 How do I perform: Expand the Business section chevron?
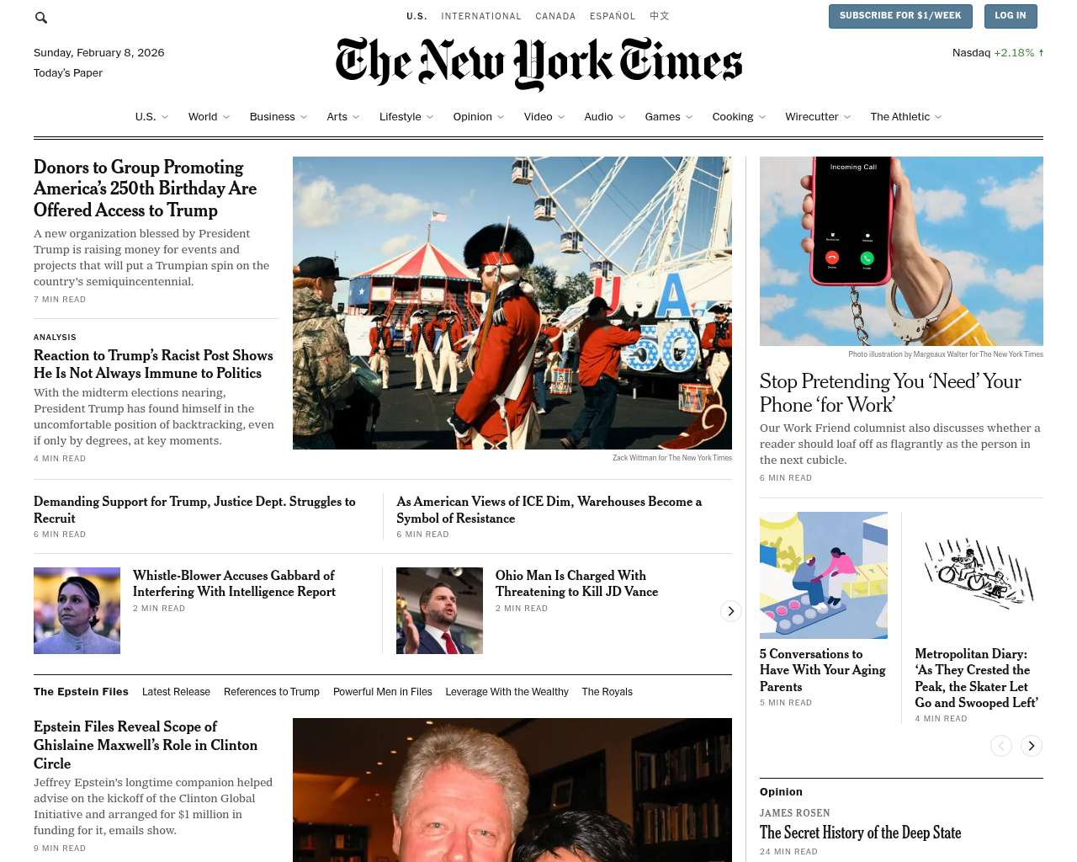pos(304,117)
